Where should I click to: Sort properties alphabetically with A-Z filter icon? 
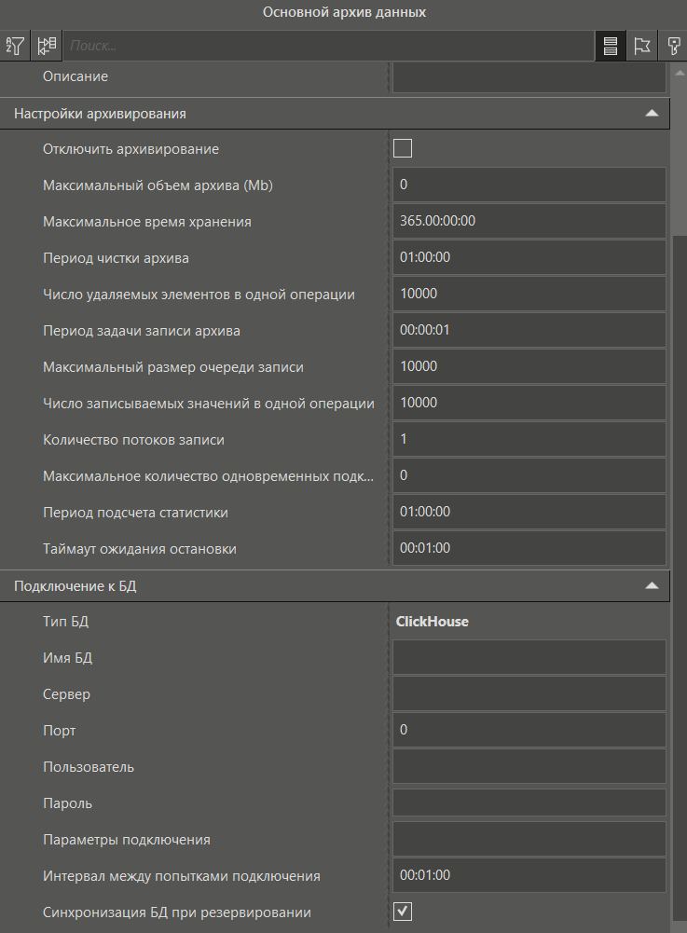click(15, 45)
